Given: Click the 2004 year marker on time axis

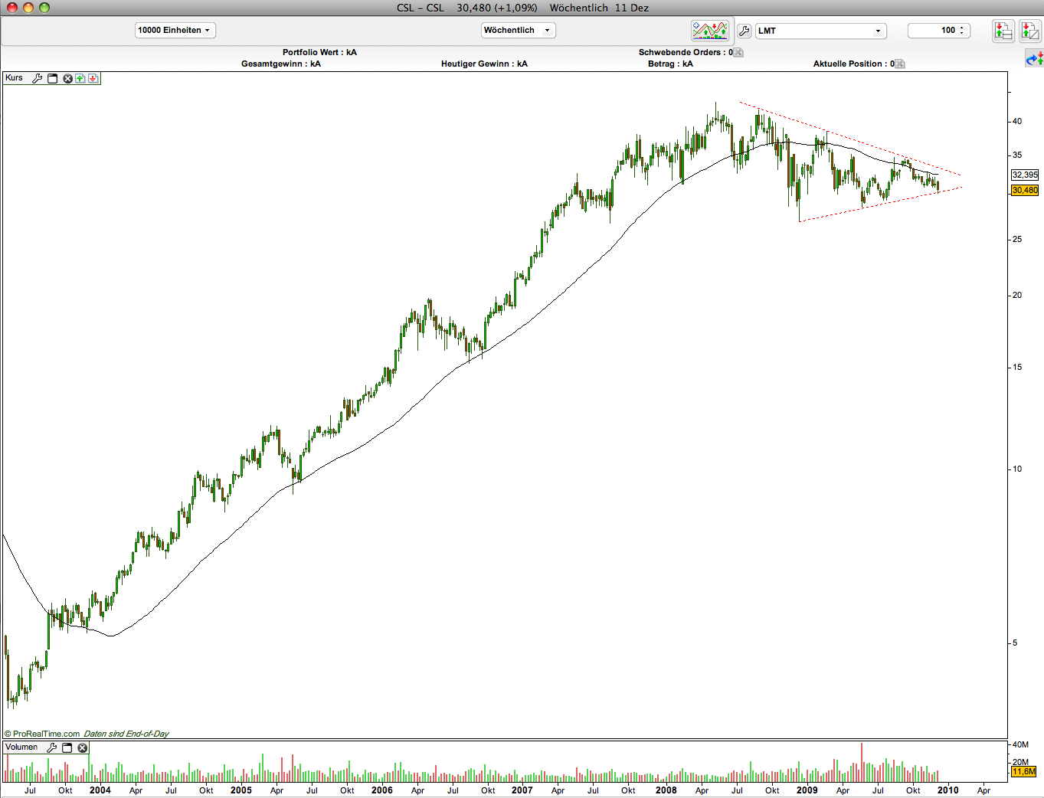Looking at the screenshot, I should (100, 790).
